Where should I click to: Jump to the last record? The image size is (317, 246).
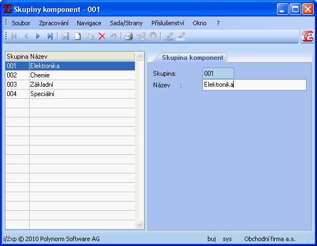[50, 36]
